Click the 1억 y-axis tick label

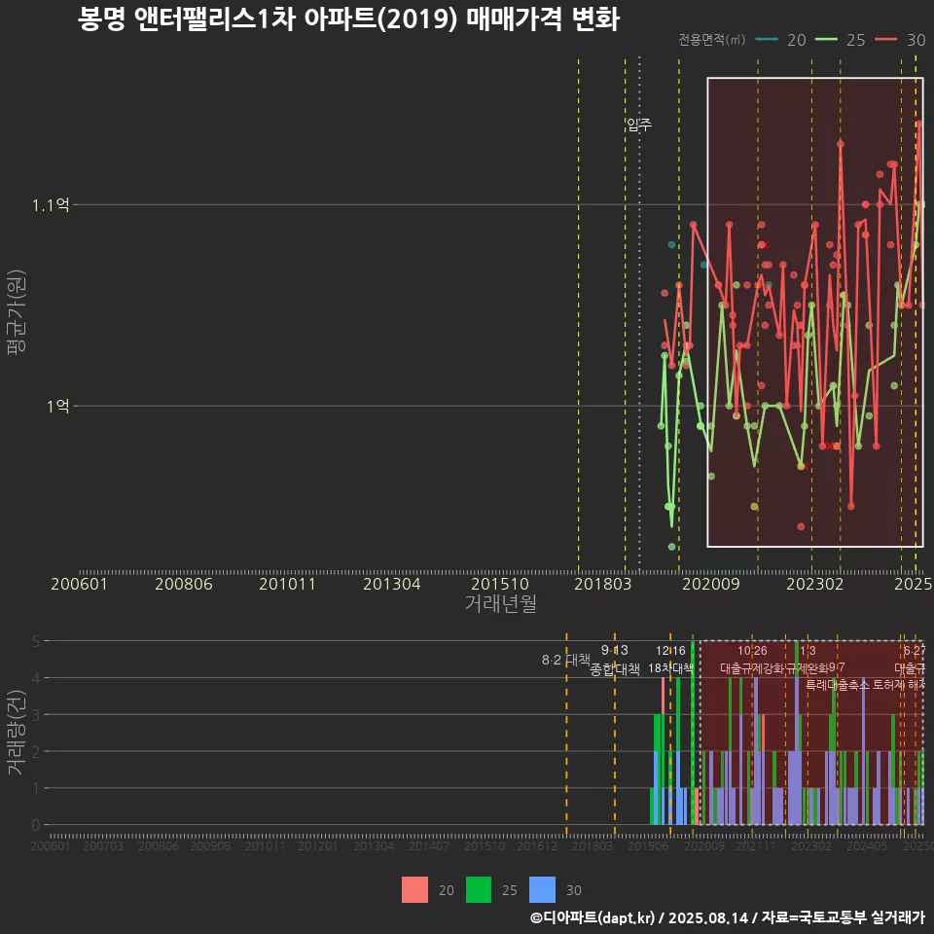coord(58,407)
